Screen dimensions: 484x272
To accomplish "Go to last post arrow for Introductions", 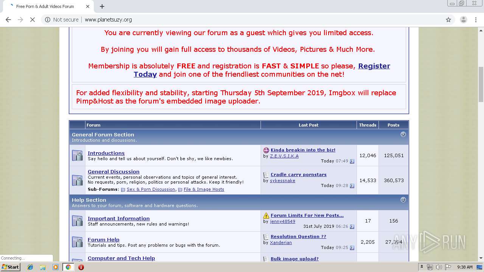I will click(x=352, y=161).
